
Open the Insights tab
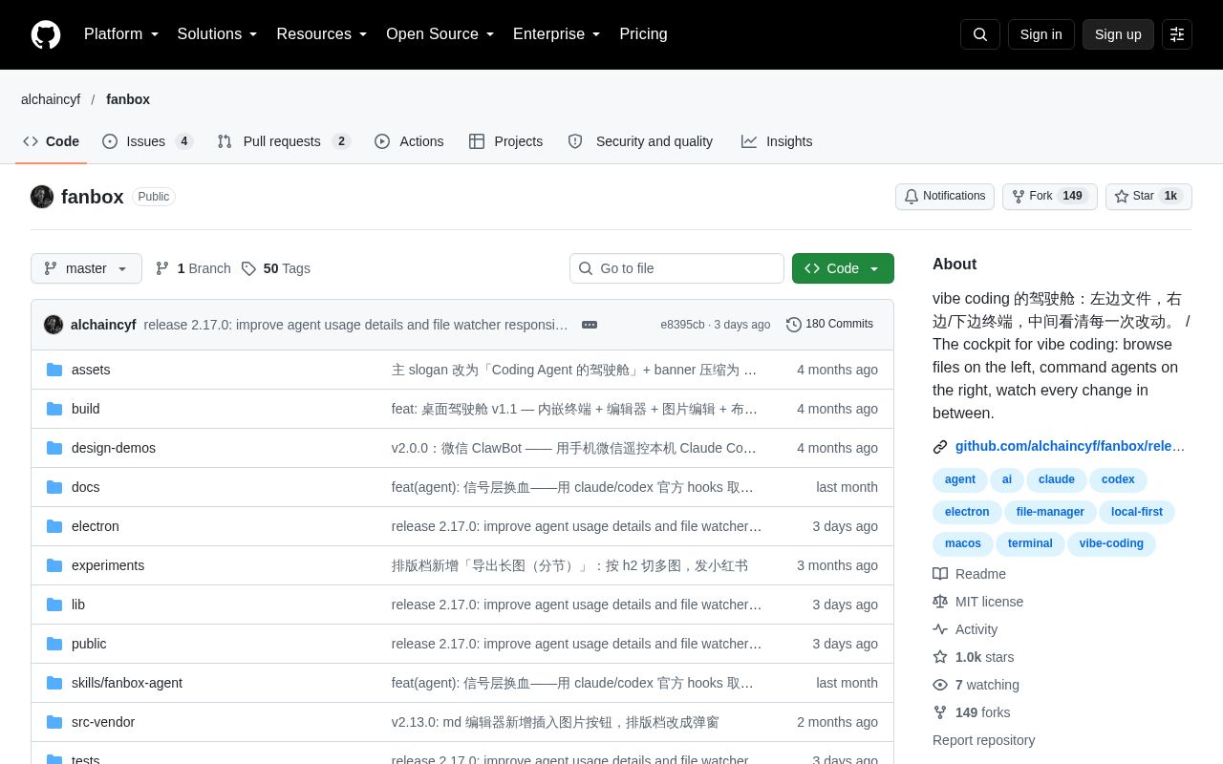(x=777, y=141)
